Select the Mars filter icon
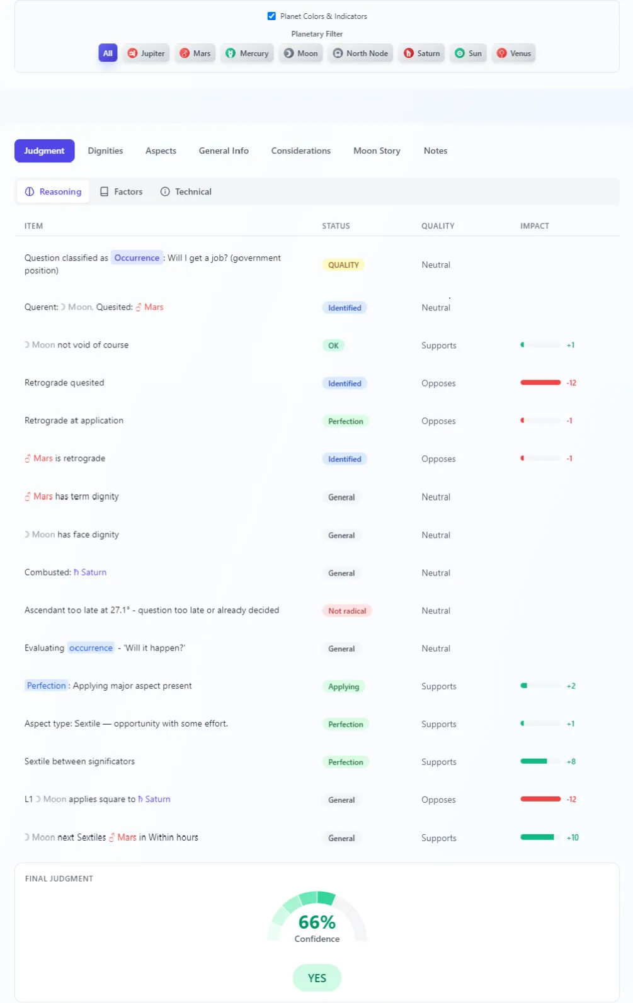 (x=185, y=54)
